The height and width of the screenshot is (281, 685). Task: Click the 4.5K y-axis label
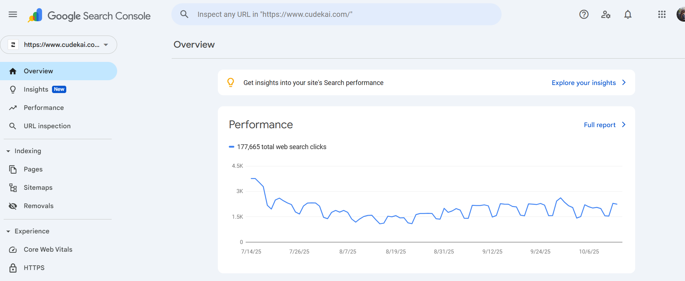(237, 166)
